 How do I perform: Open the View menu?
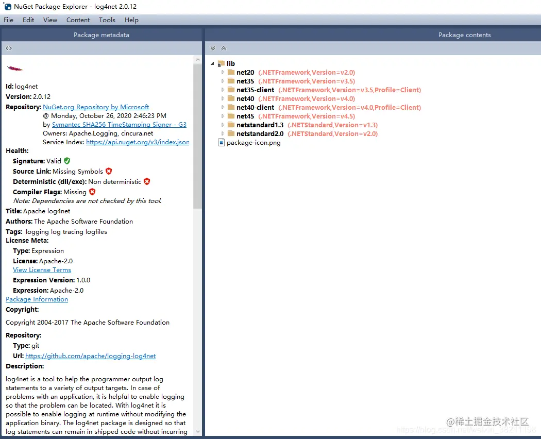pyautogui.click(x=50, y=20)
